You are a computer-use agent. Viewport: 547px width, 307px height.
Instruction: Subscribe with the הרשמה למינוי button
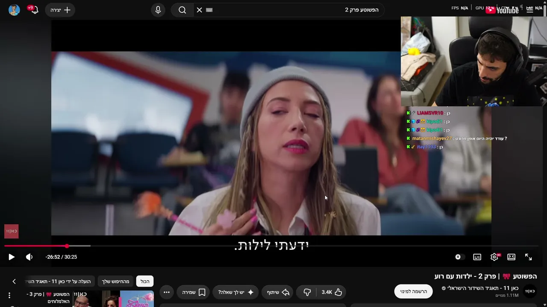[x=413, y=291]
